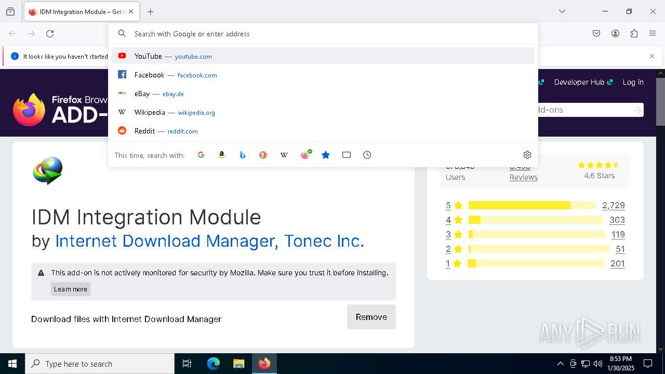View 4-star reviews count 303
This screenshot has width=665, height=374.
coord(617,220)
